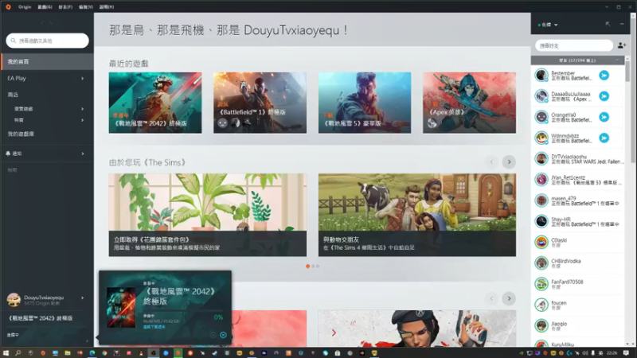Open the Windows Start menu
The width and height of the screenshot is (637, 358).
6,353
